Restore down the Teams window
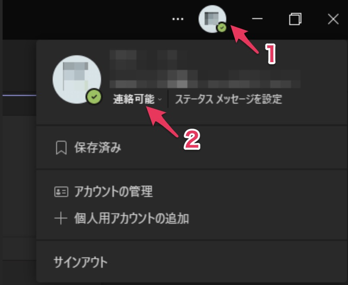 (x=295, y=19)
